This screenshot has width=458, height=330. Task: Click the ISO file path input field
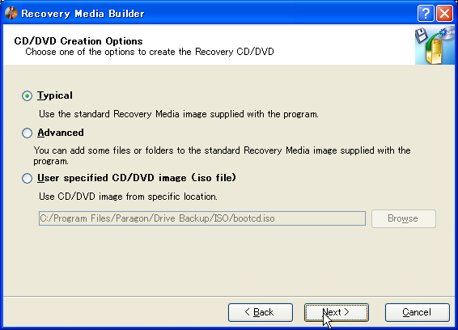coord(201,218)
